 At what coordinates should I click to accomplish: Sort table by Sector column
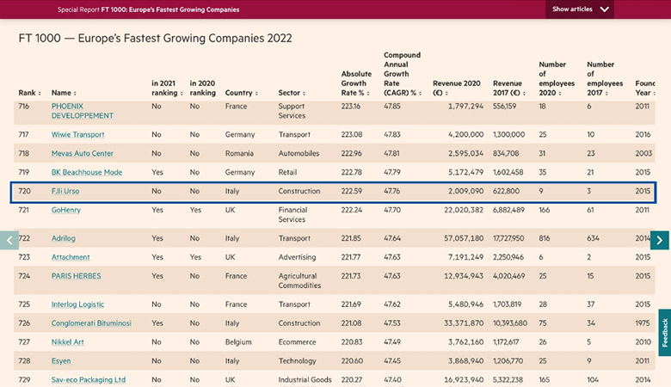(292, 93)
